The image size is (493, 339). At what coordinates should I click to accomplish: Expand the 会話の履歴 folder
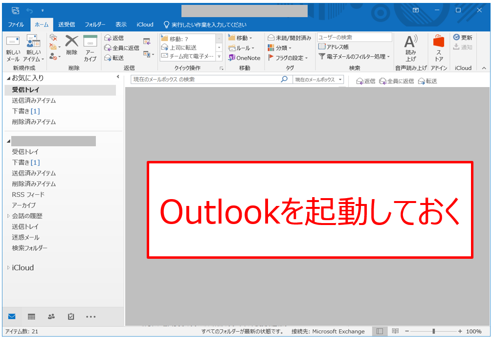pyautogui.click(x=8, y=216)
